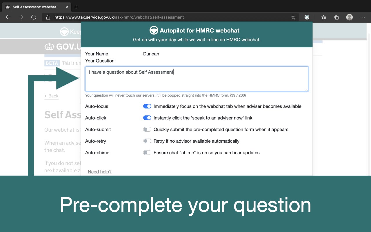Open the collections icon in toolbar

click(336, 17)
